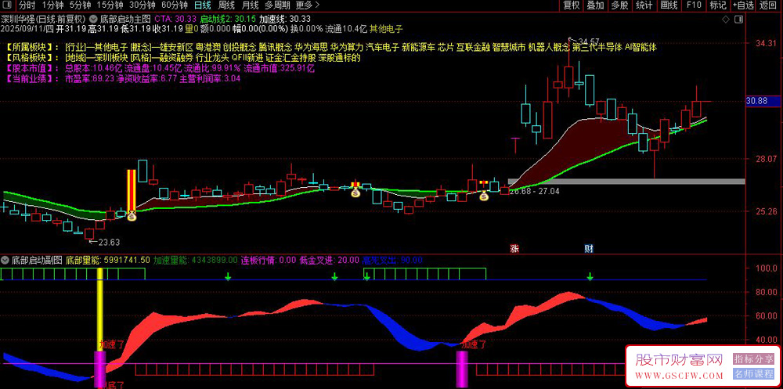Open the 复权 adjustment menu
Image resolution: width=783 pixels, height=389 pixels.
pyautogui.click(x=572, y=5)
